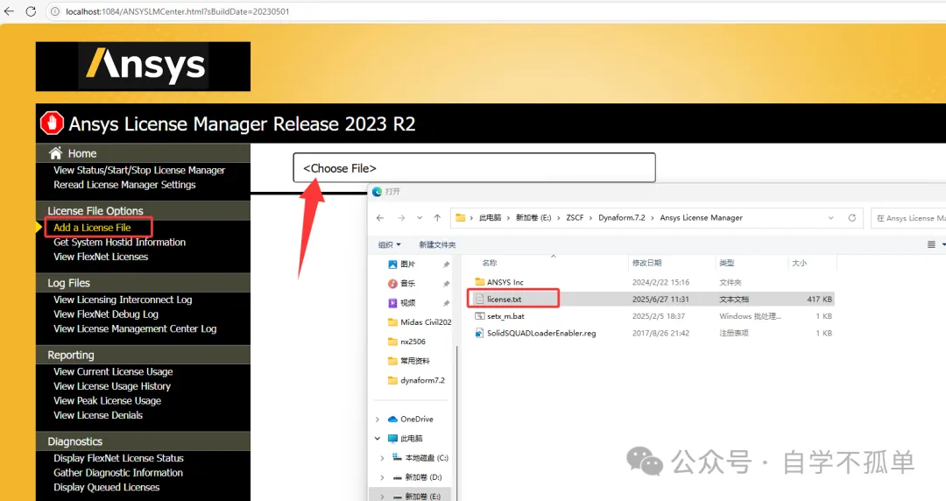Screen dimensions: 946x501
Task: Open 视频 quick access folder
Action: [408, 303]
